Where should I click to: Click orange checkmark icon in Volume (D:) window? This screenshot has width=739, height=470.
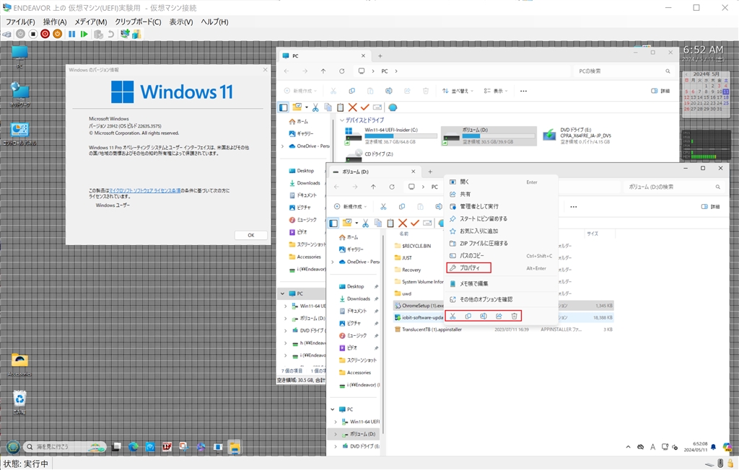pos(415,223)
